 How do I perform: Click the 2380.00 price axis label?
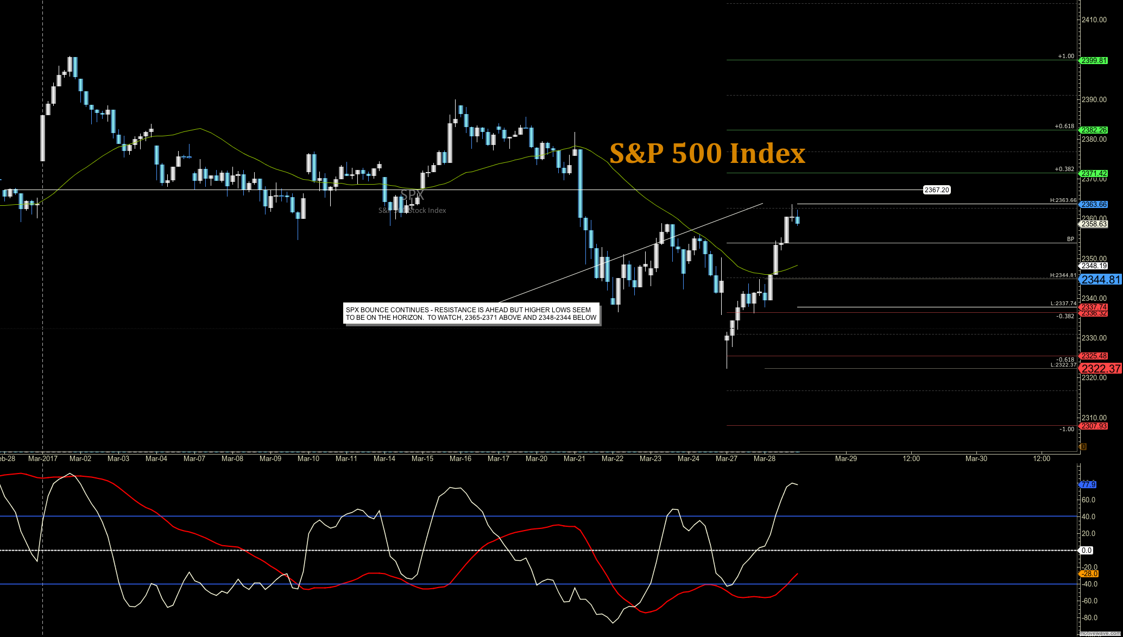click(x=1094, y=139)
